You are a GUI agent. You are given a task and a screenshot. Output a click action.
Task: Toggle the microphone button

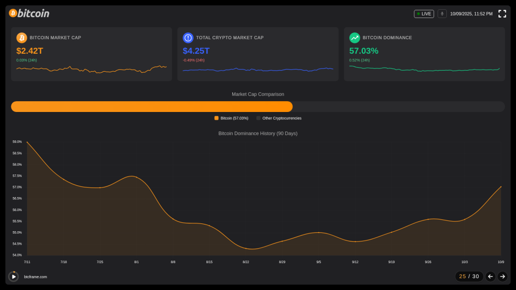[442, 14]
